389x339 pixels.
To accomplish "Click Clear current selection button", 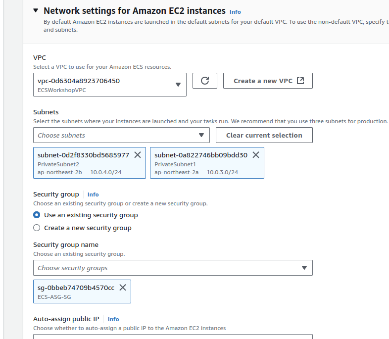I will click(264, 135).
